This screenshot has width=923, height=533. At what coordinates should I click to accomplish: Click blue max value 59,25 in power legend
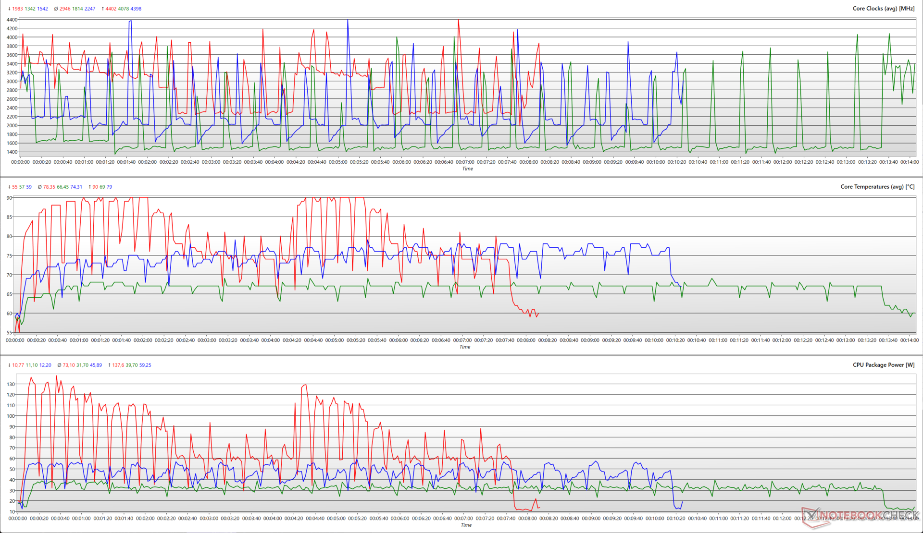point(145,365)
